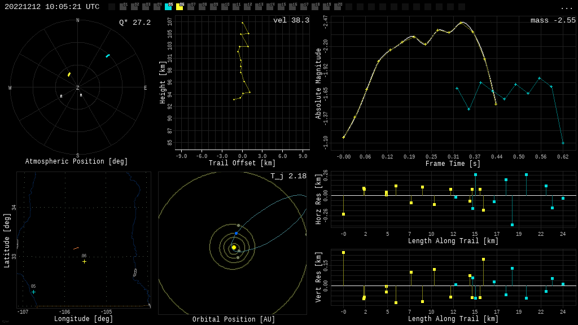The image size is (578, 325).
Task: Click the Latitude [deg] axis label
Action: [6, 240]
